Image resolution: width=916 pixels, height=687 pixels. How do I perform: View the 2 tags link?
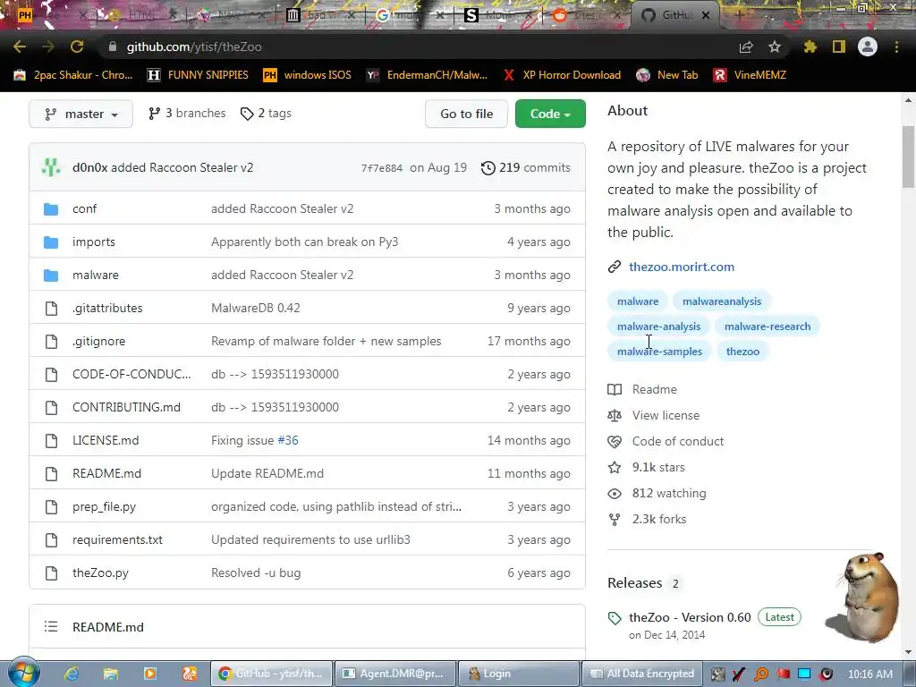click(266, 114)
